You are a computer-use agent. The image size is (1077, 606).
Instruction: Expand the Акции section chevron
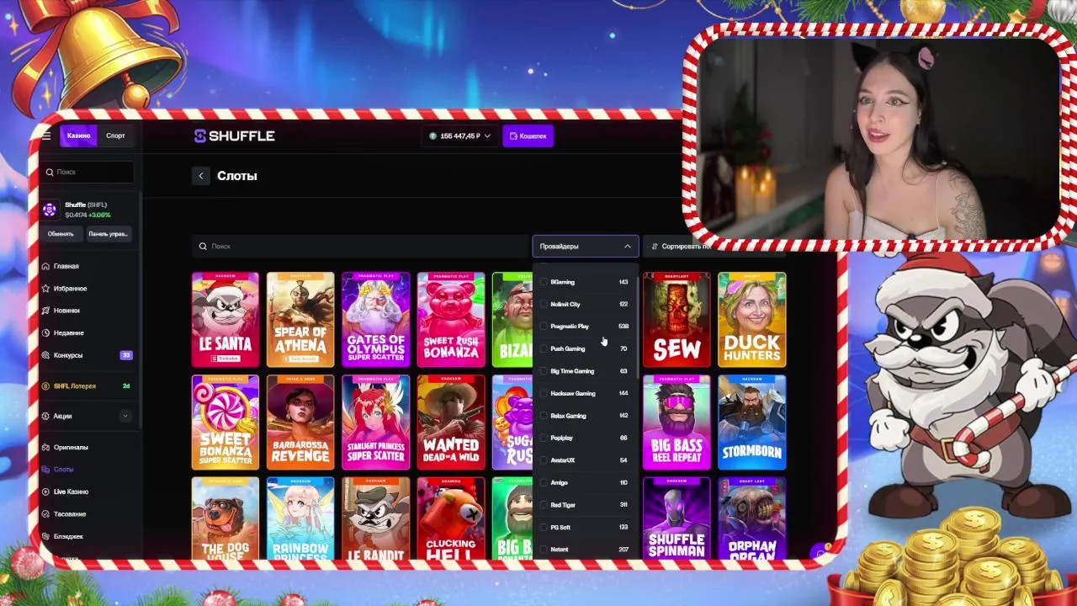point(125,416)
